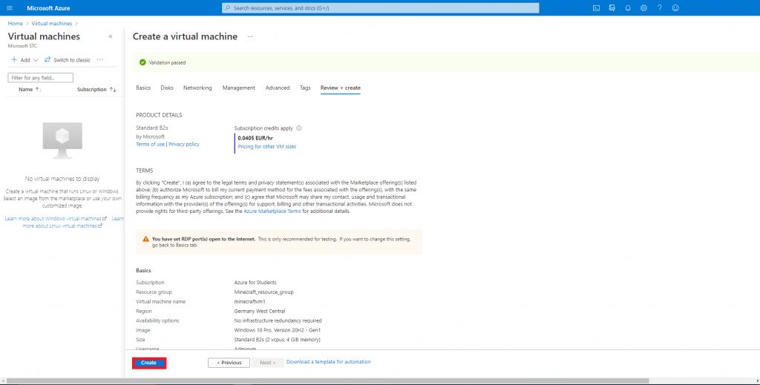Image resolution: width=760 pixels, height=385 pixels.
Task: Open Download a template for automation link
Action: coord(329,362)
